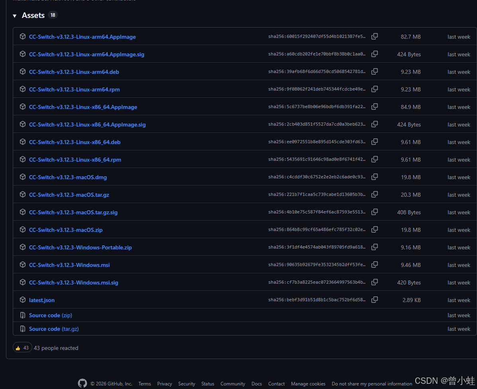Download CC-Switch-v3.12.3-Linux-x86_64.deb

point(75,142)
